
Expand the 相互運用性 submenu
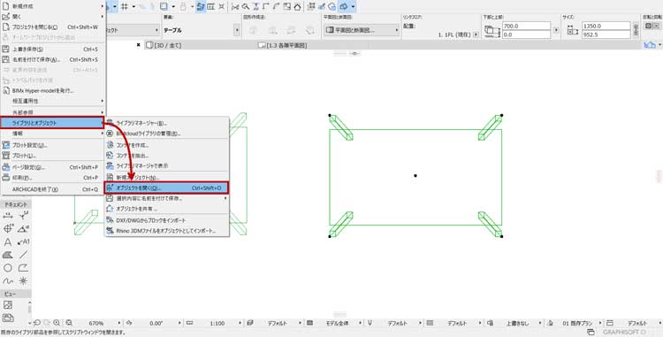(52, 101)
